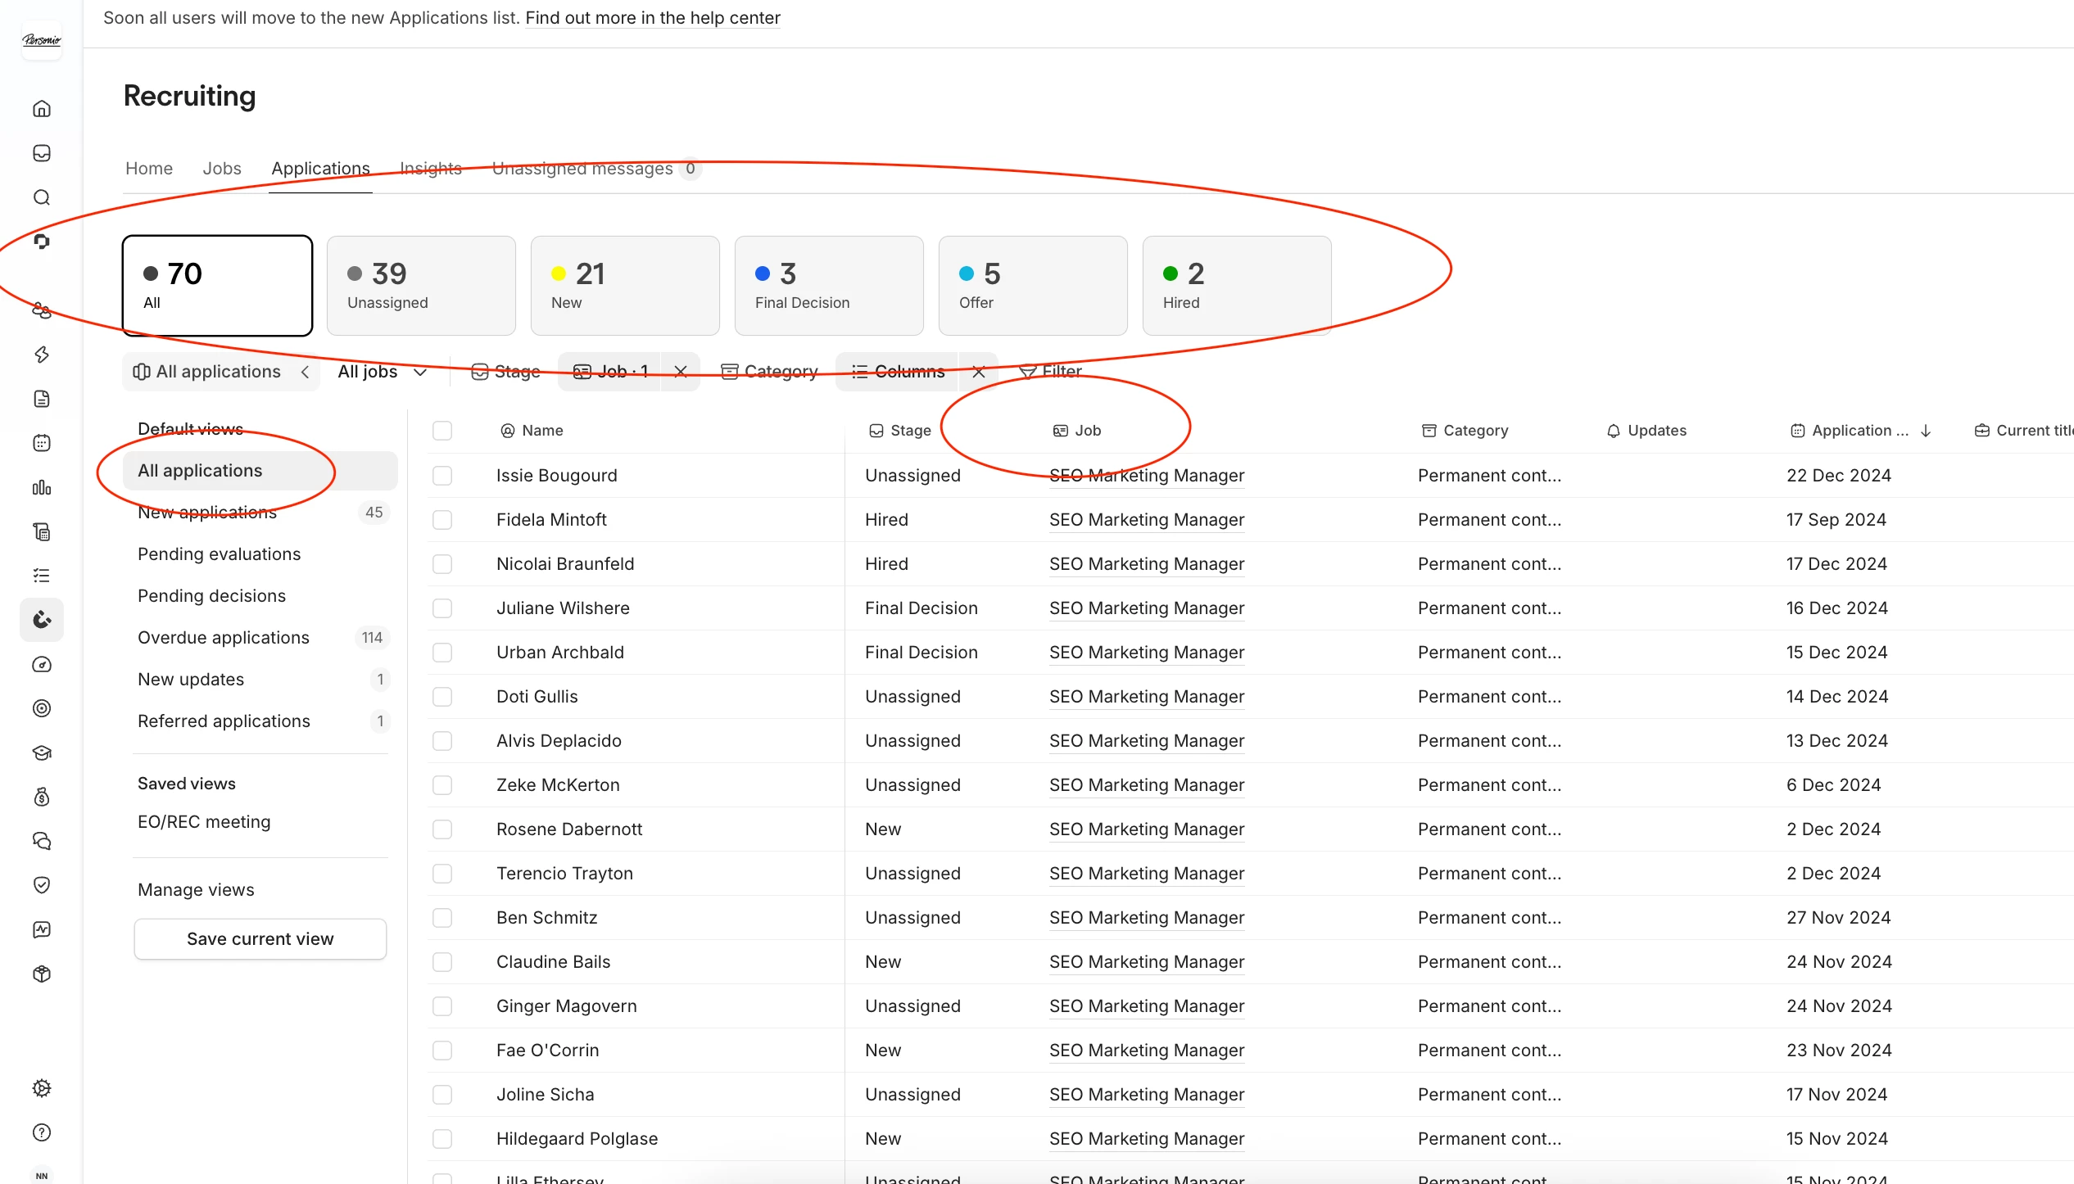This screenshot has height=1184, width=2074.
Task: Open the bar chart analytics sidebar icon
Action: click(x=42, y=487)
